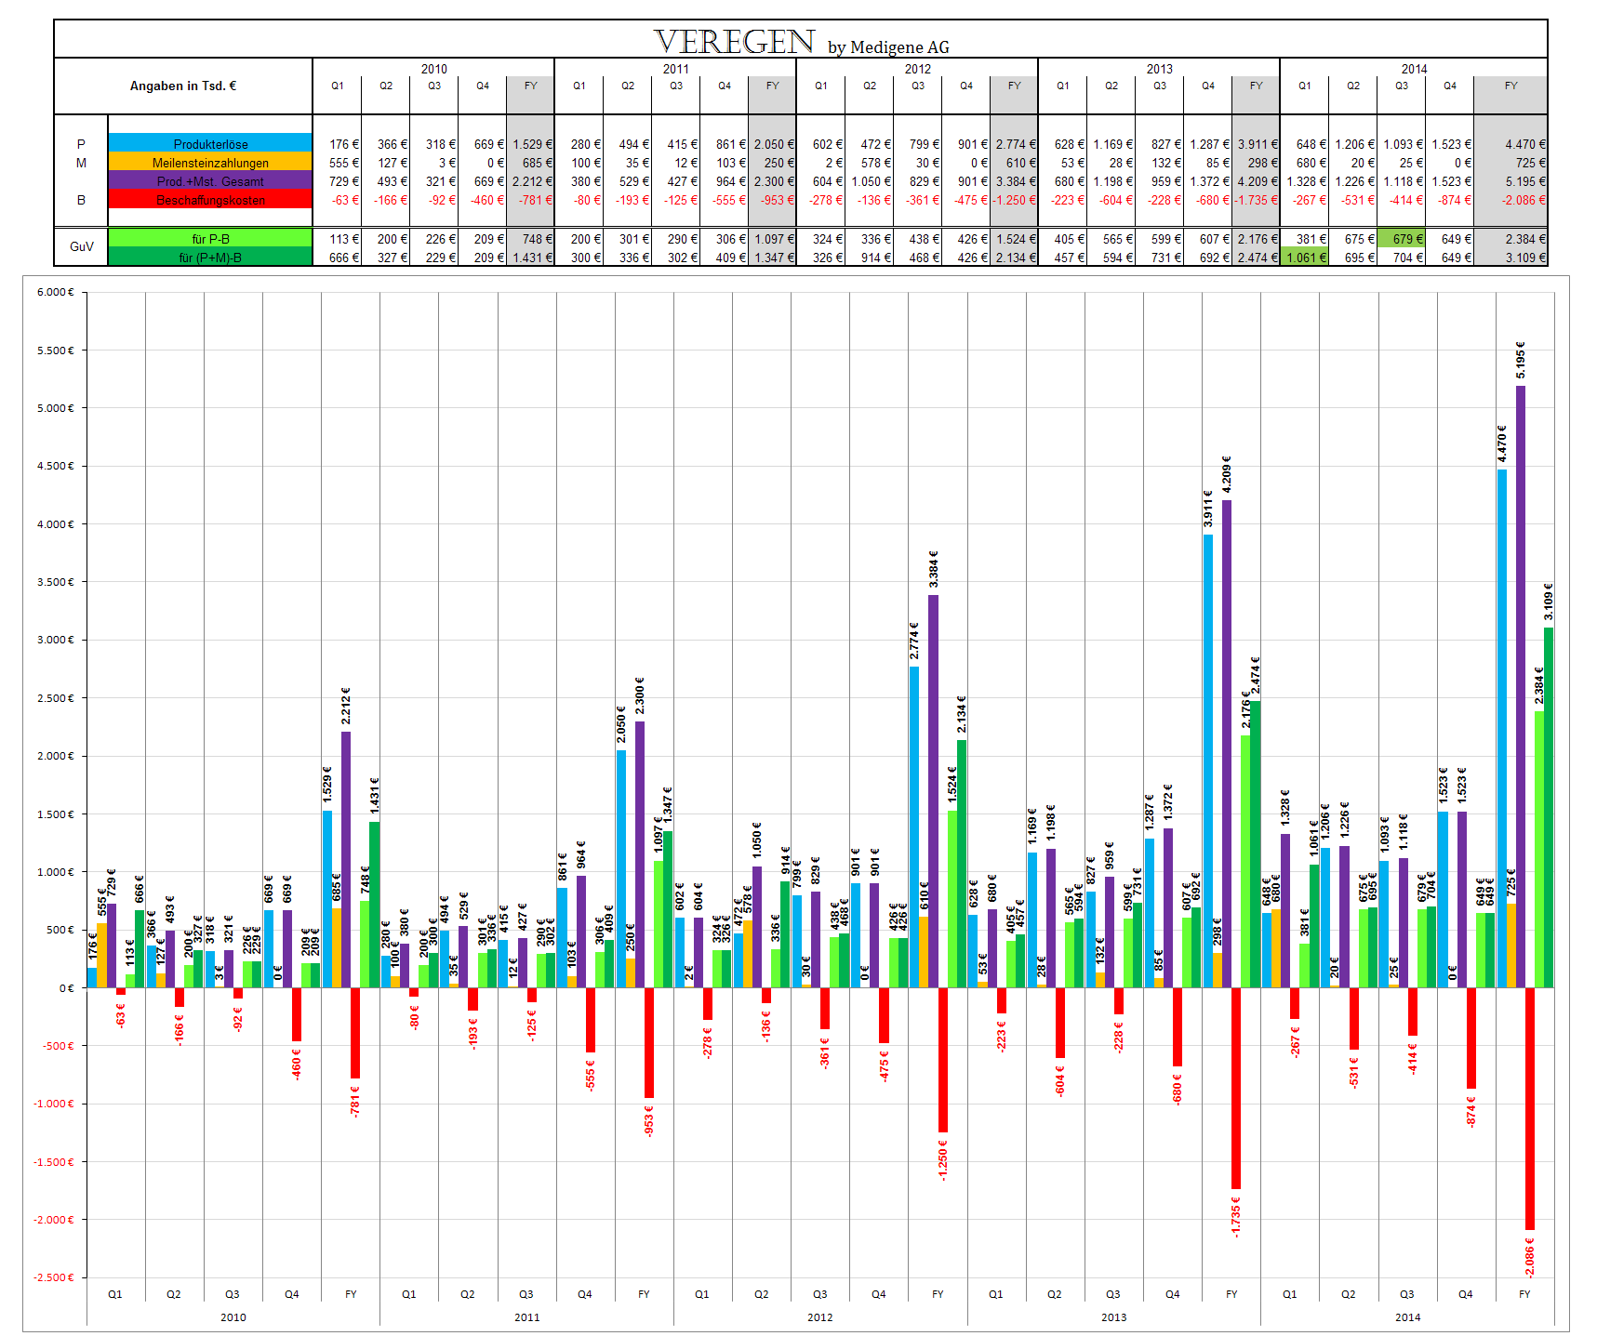
Task: Click the red '-1.250 €' data label in the chart
Action: (943, 1159)
